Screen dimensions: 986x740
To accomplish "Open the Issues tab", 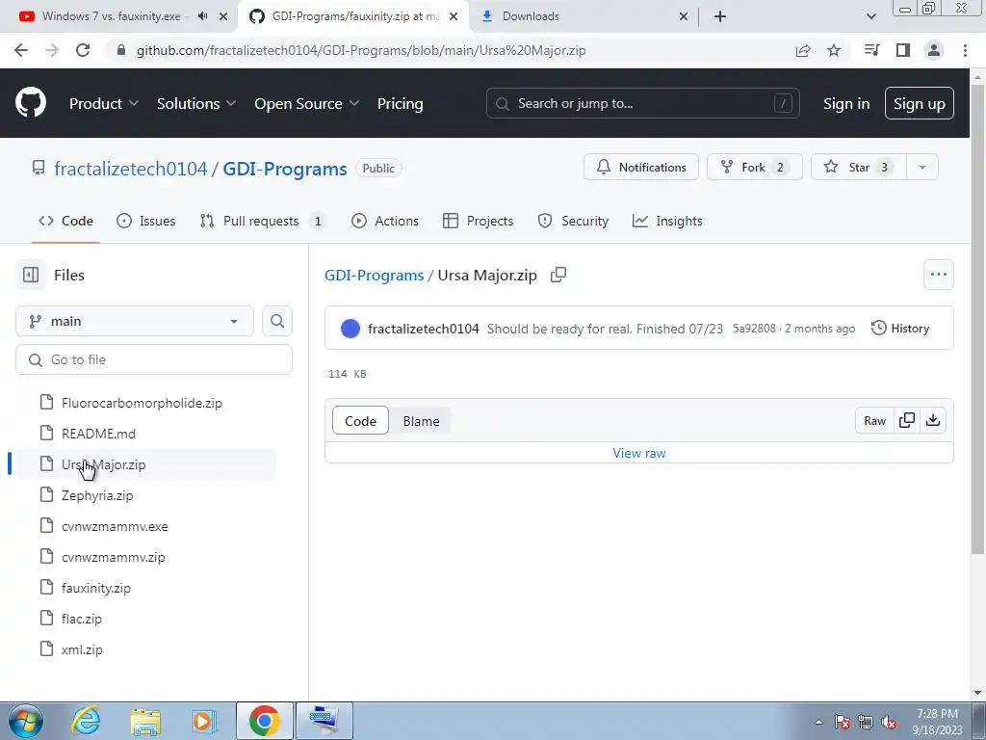I will (x=146, y=221).
